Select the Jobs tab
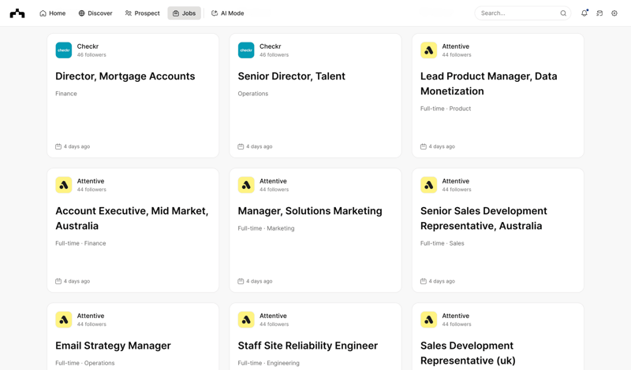 pos(185,13)
